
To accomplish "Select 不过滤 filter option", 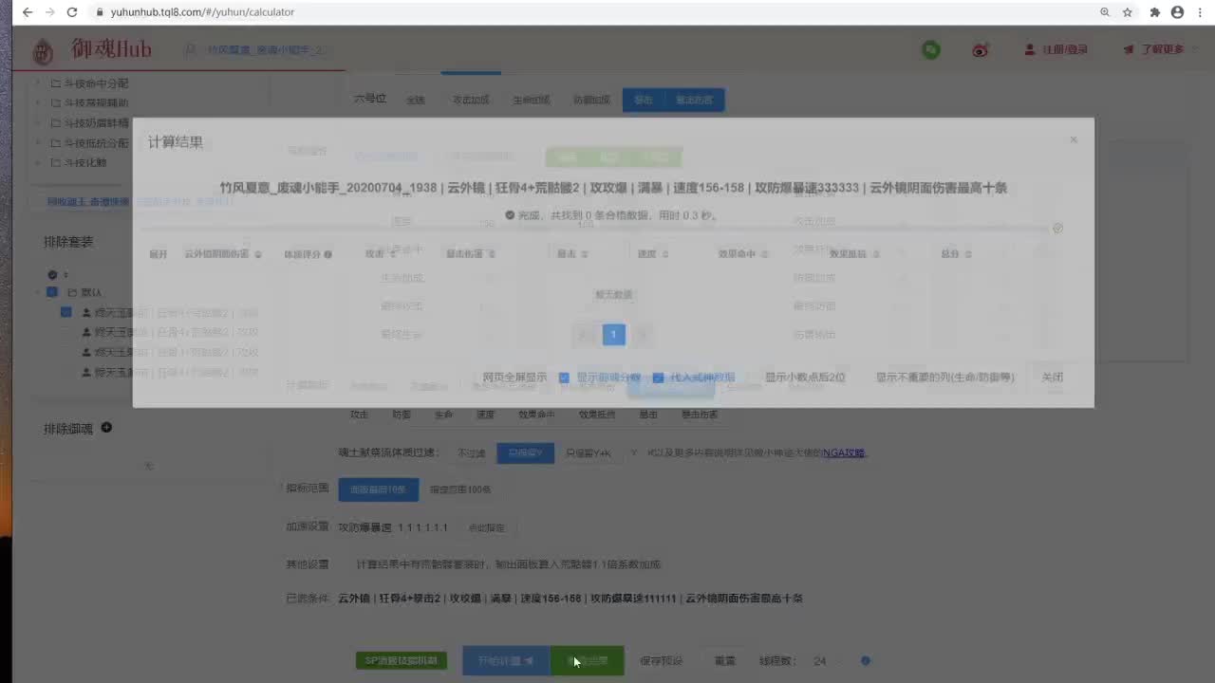I will 471,452.
